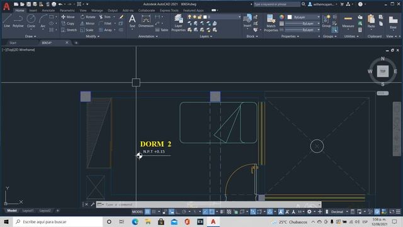Select the Line drawing tool
Screen dimensions: 403x227
pos(7,21)
